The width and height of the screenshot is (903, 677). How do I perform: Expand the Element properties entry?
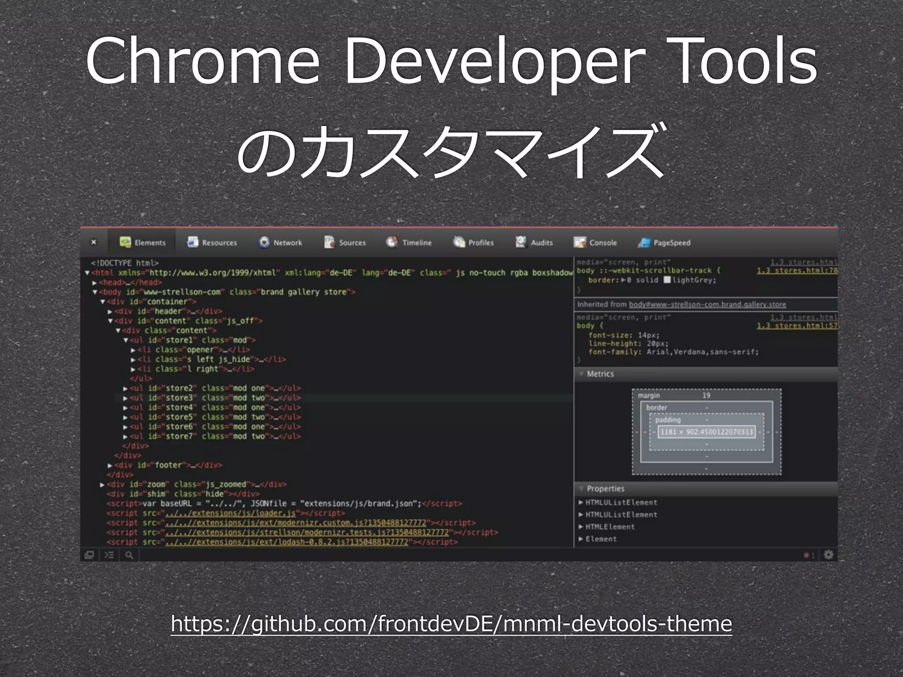pyautogui.click(x=581, y=539)
